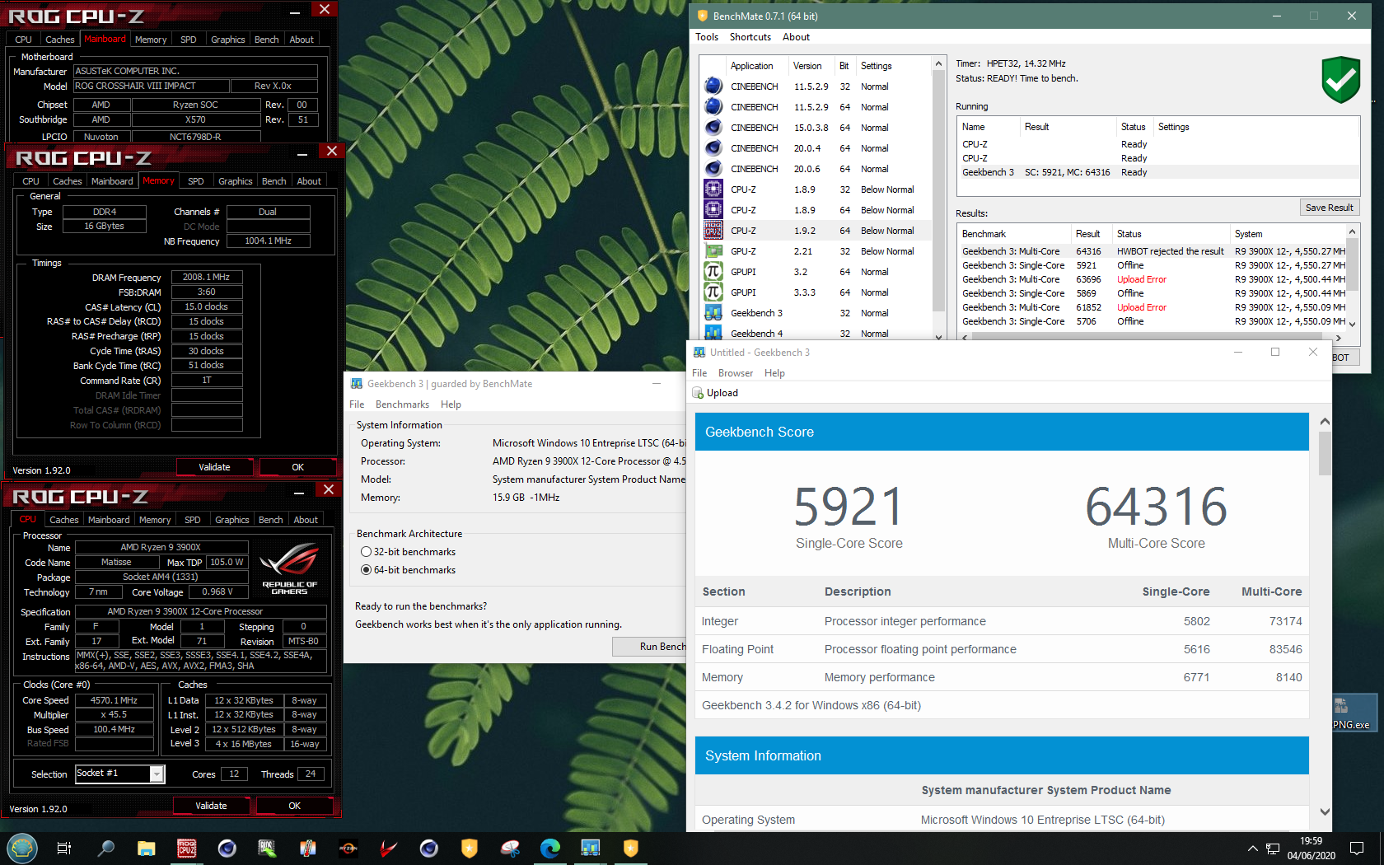This screenshot has width=1384, height=865.
Task: Open the Start menu shell button
Action: (x=22, y=848)
